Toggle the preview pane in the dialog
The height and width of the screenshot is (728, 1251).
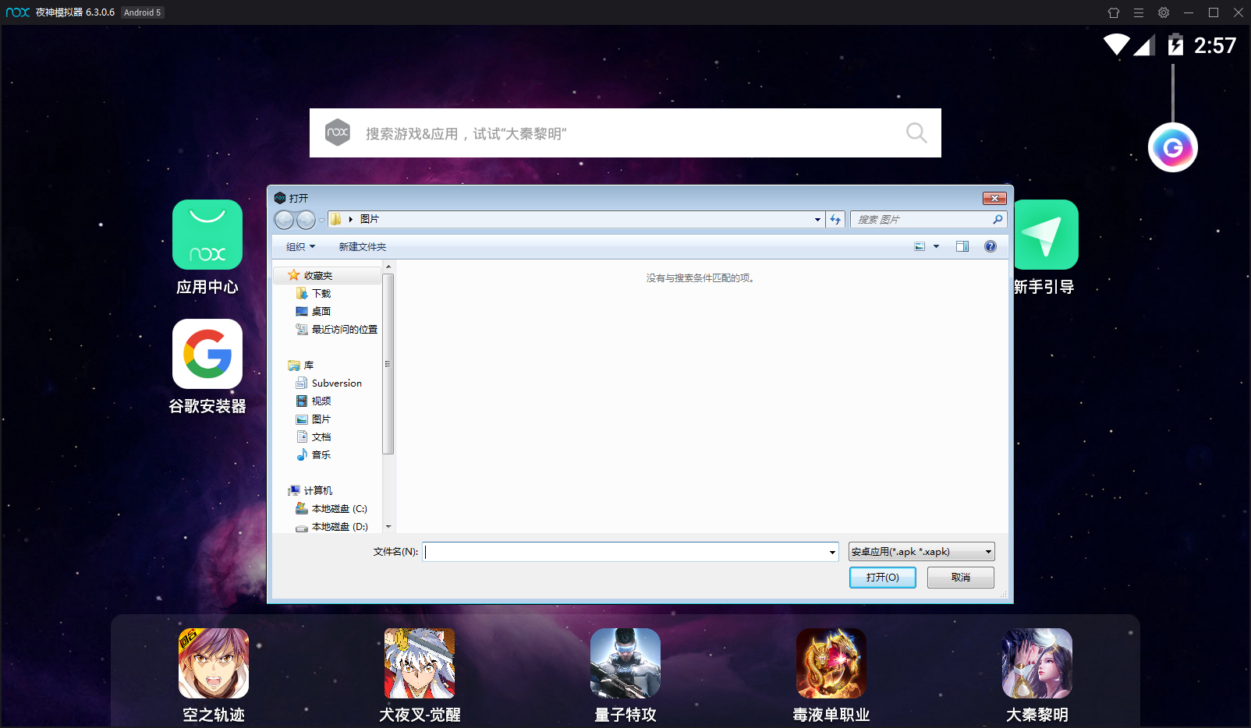click(962, 246)
